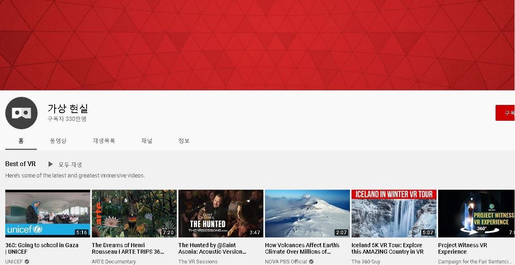Click the VR headset channel avatar

(21, 113)
